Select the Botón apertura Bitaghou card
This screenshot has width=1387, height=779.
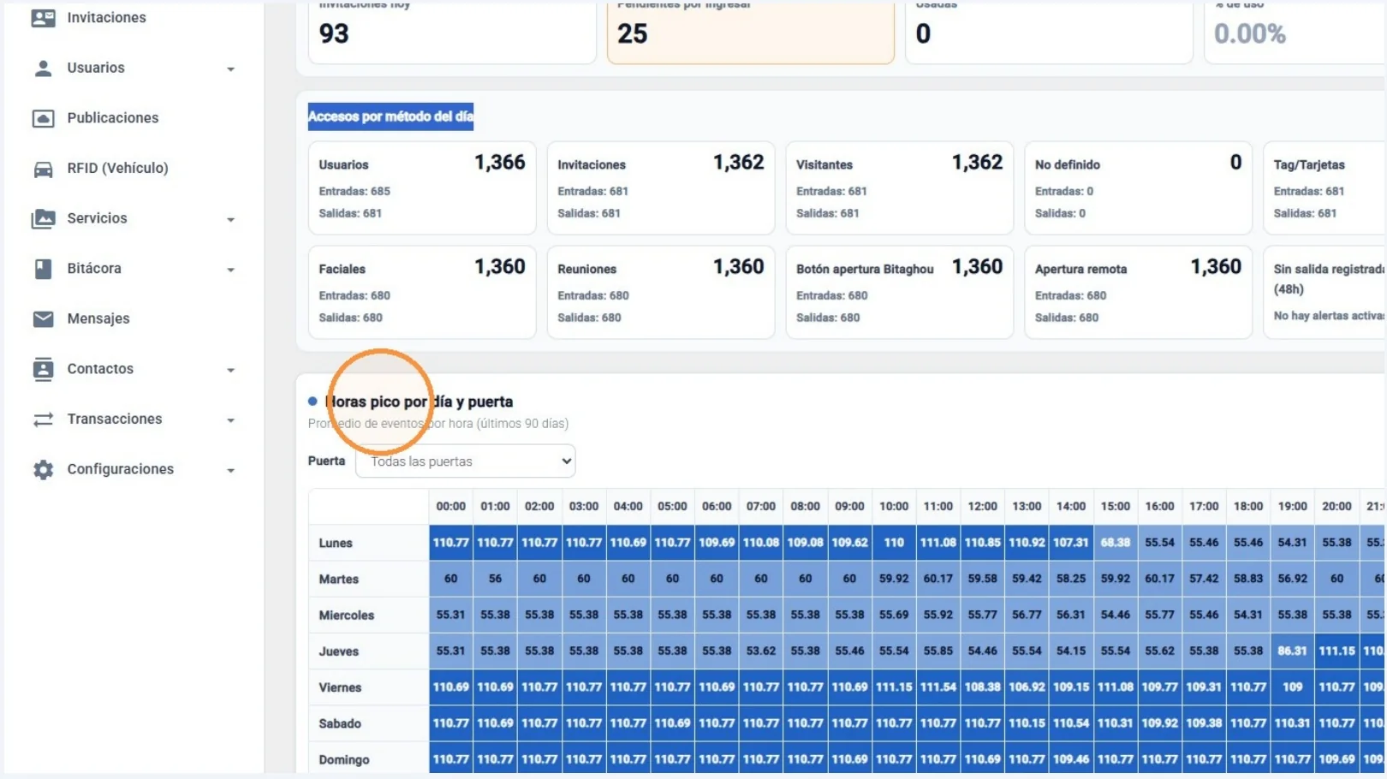coord(900,293)
